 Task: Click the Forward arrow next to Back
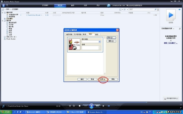pyautogui.click(x=7, y=5)
